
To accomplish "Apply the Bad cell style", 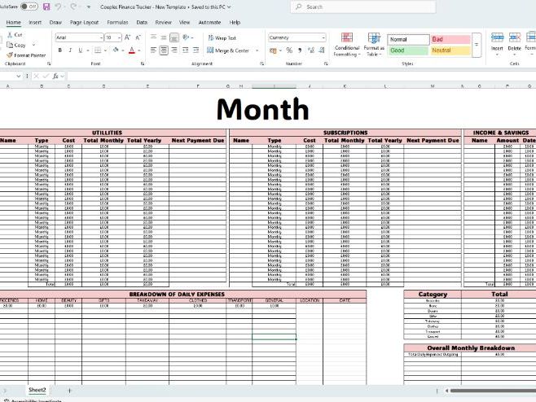I will (x=450, y=39).
